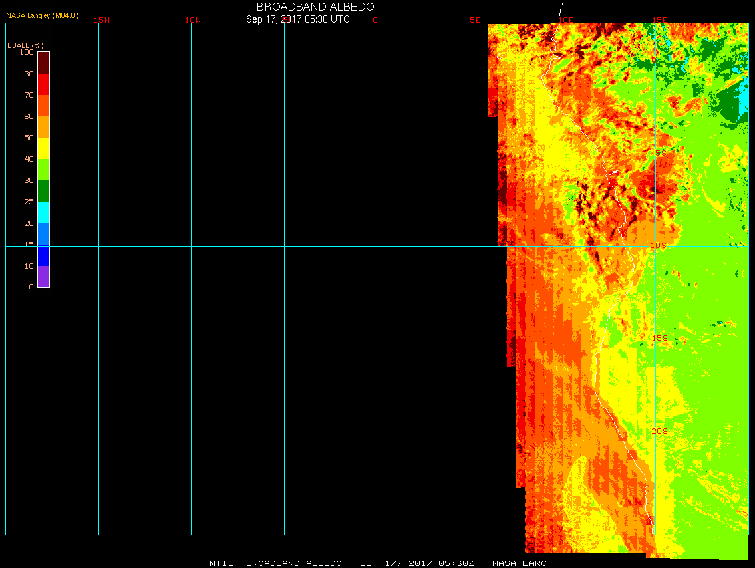755x568 pixels.
Task: Select the 15S latitude label
Action: coord(659,338)
